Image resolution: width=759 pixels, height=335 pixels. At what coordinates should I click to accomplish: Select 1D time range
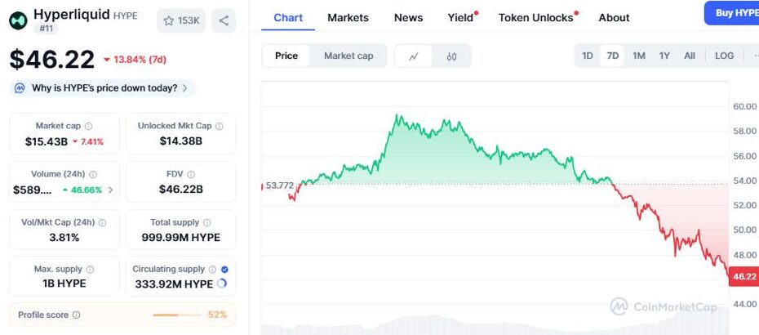(x=588, y=56)
